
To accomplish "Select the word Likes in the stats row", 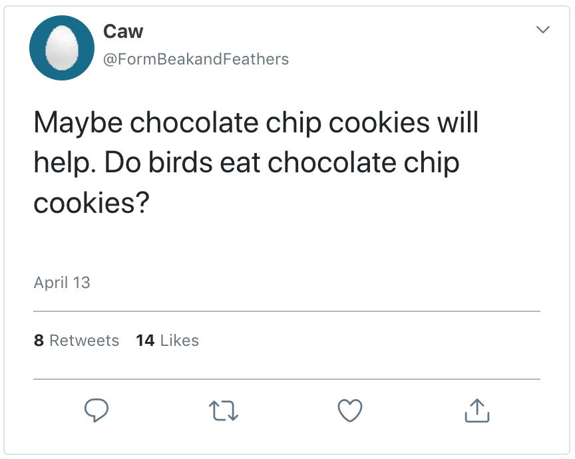I will [180, 341].
